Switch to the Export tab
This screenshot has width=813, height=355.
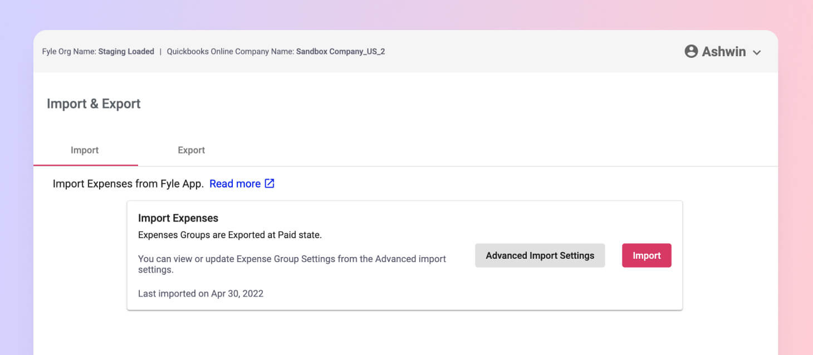[191, 150]
